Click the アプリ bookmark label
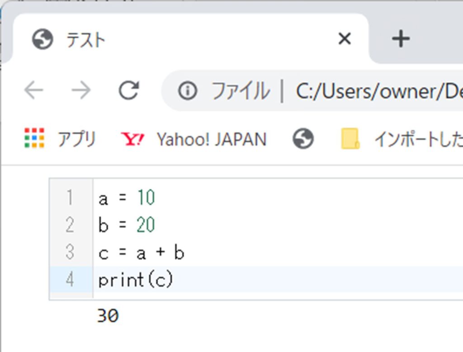This screenshot has width=463, height=352. click(77, 139)
